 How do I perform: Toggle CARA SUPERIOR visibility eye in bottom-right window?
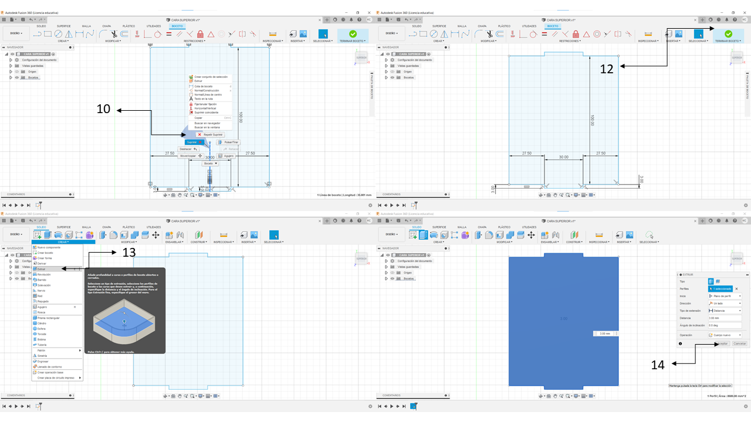[388, 255]
